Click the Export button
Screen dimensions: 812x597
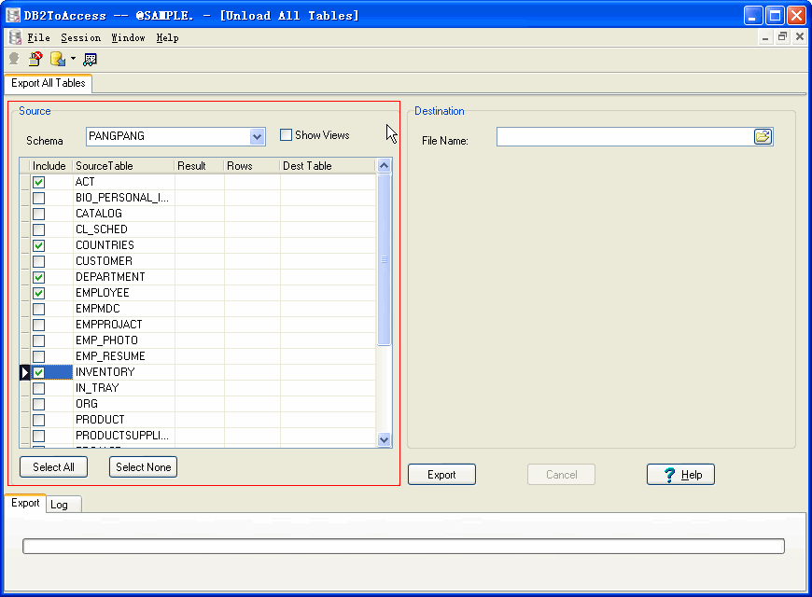441,475
